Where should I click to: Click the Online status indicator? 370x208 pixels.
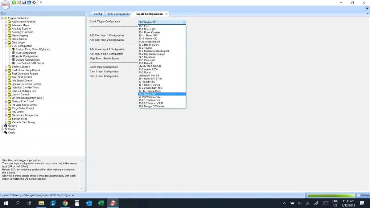tap(363, 195)
